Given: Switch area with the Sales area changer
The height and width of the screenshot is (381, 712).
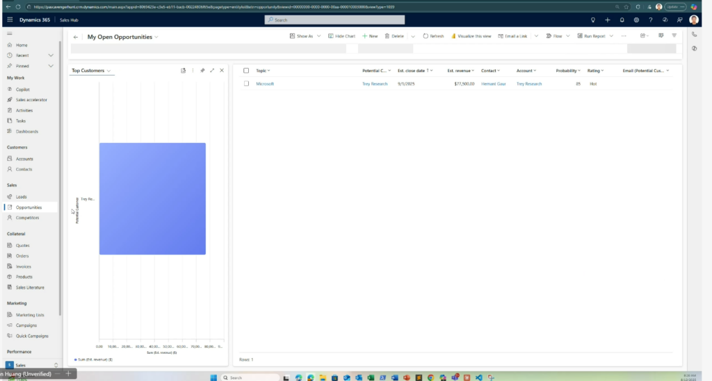Looking at the screenshot, I should pyautogui.click(x=32, y=365).
